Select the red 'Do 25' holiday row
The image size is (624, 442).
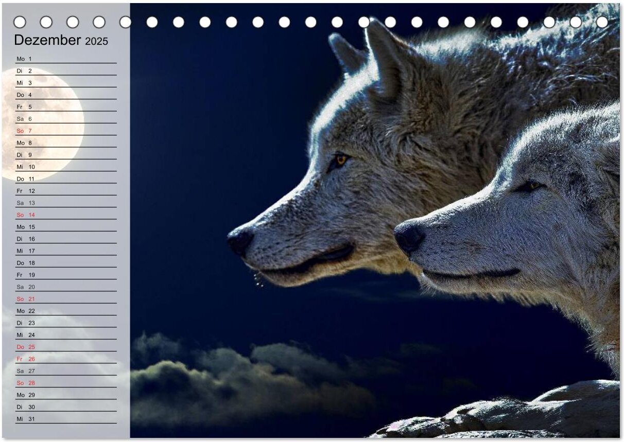[66, 347]
